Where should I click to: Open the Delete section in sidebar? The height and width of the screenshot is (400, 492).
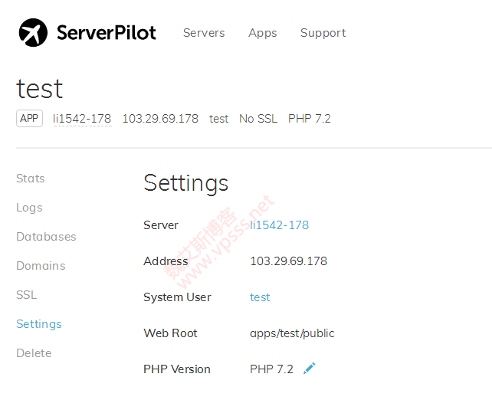click(x=34, y=353)
